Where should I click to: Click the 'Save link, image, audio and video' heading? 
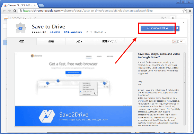tap(159, 56)
